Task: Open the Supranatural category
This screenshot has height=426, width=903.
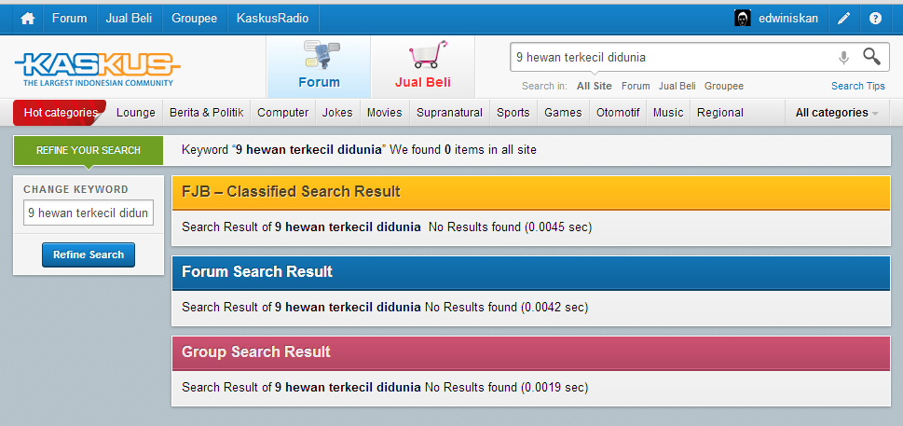Action: tap(450, 112)
